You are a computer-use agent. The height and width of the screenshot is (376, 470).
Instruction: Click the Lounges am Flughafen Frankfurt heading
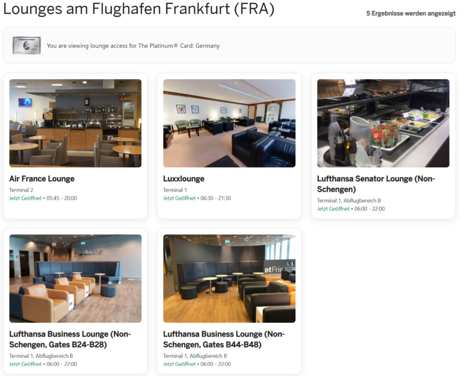[x=139, y=8]
